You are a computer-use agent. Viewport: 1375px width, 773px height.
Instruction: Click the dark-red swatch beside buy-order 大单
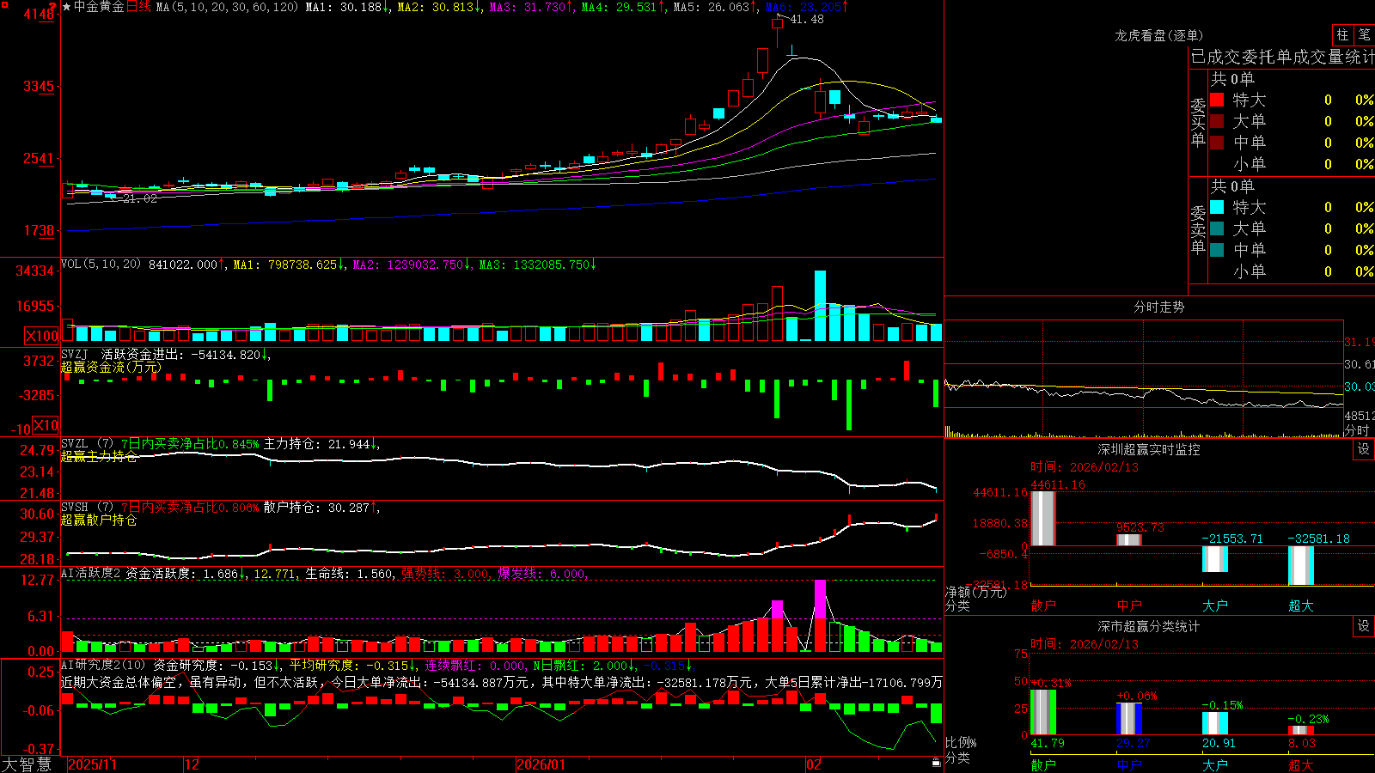click(x=1217, y=121)
